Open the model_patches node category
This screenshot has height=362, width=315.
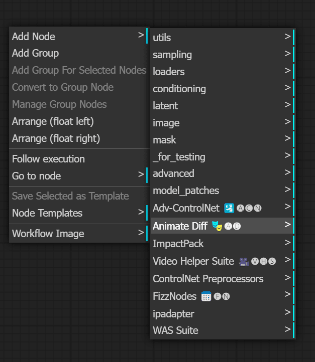click(x=223, y=191)
